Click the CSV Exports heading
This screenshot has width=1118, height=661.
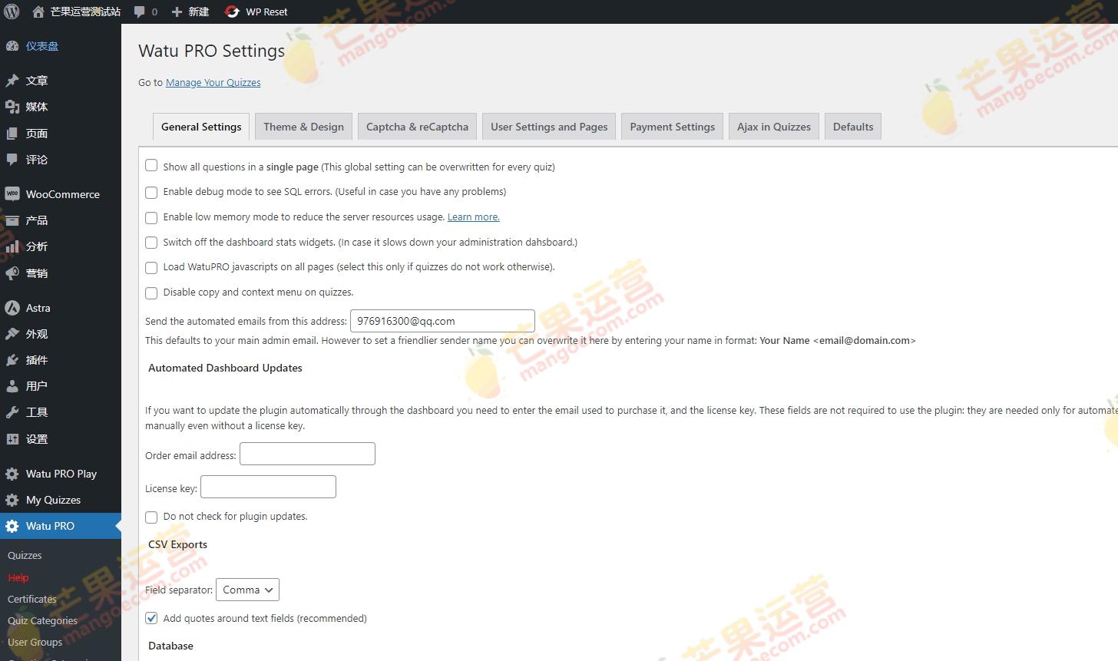click(x=177, y=544)
